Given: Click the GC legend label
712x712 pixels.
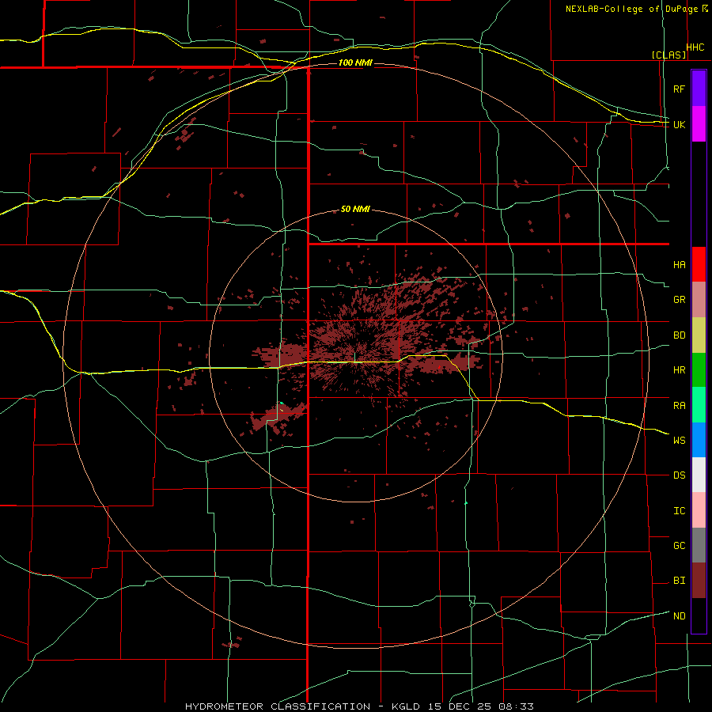Looking at the screenshot, I should pyautogui.click(x=679, y=545).
